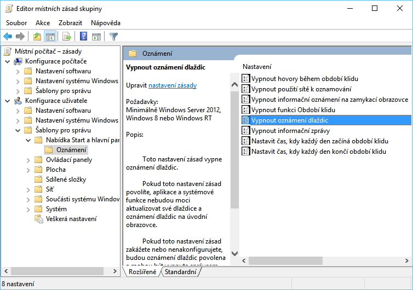Click the blue Back arrow in toolbar
This screenshot has height=290, width=413.
[8, 37]
